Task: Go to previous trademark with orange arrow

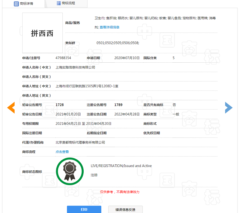Action: tap(11, 108)
